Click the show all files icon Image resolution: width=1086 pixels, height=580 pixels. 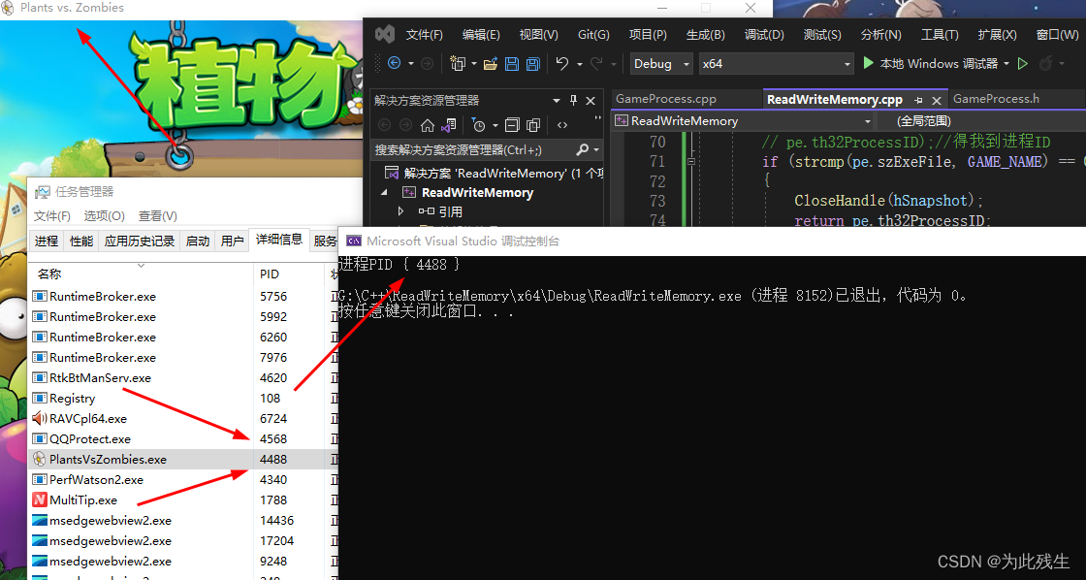pyautogui.click(x=533, y=125)
